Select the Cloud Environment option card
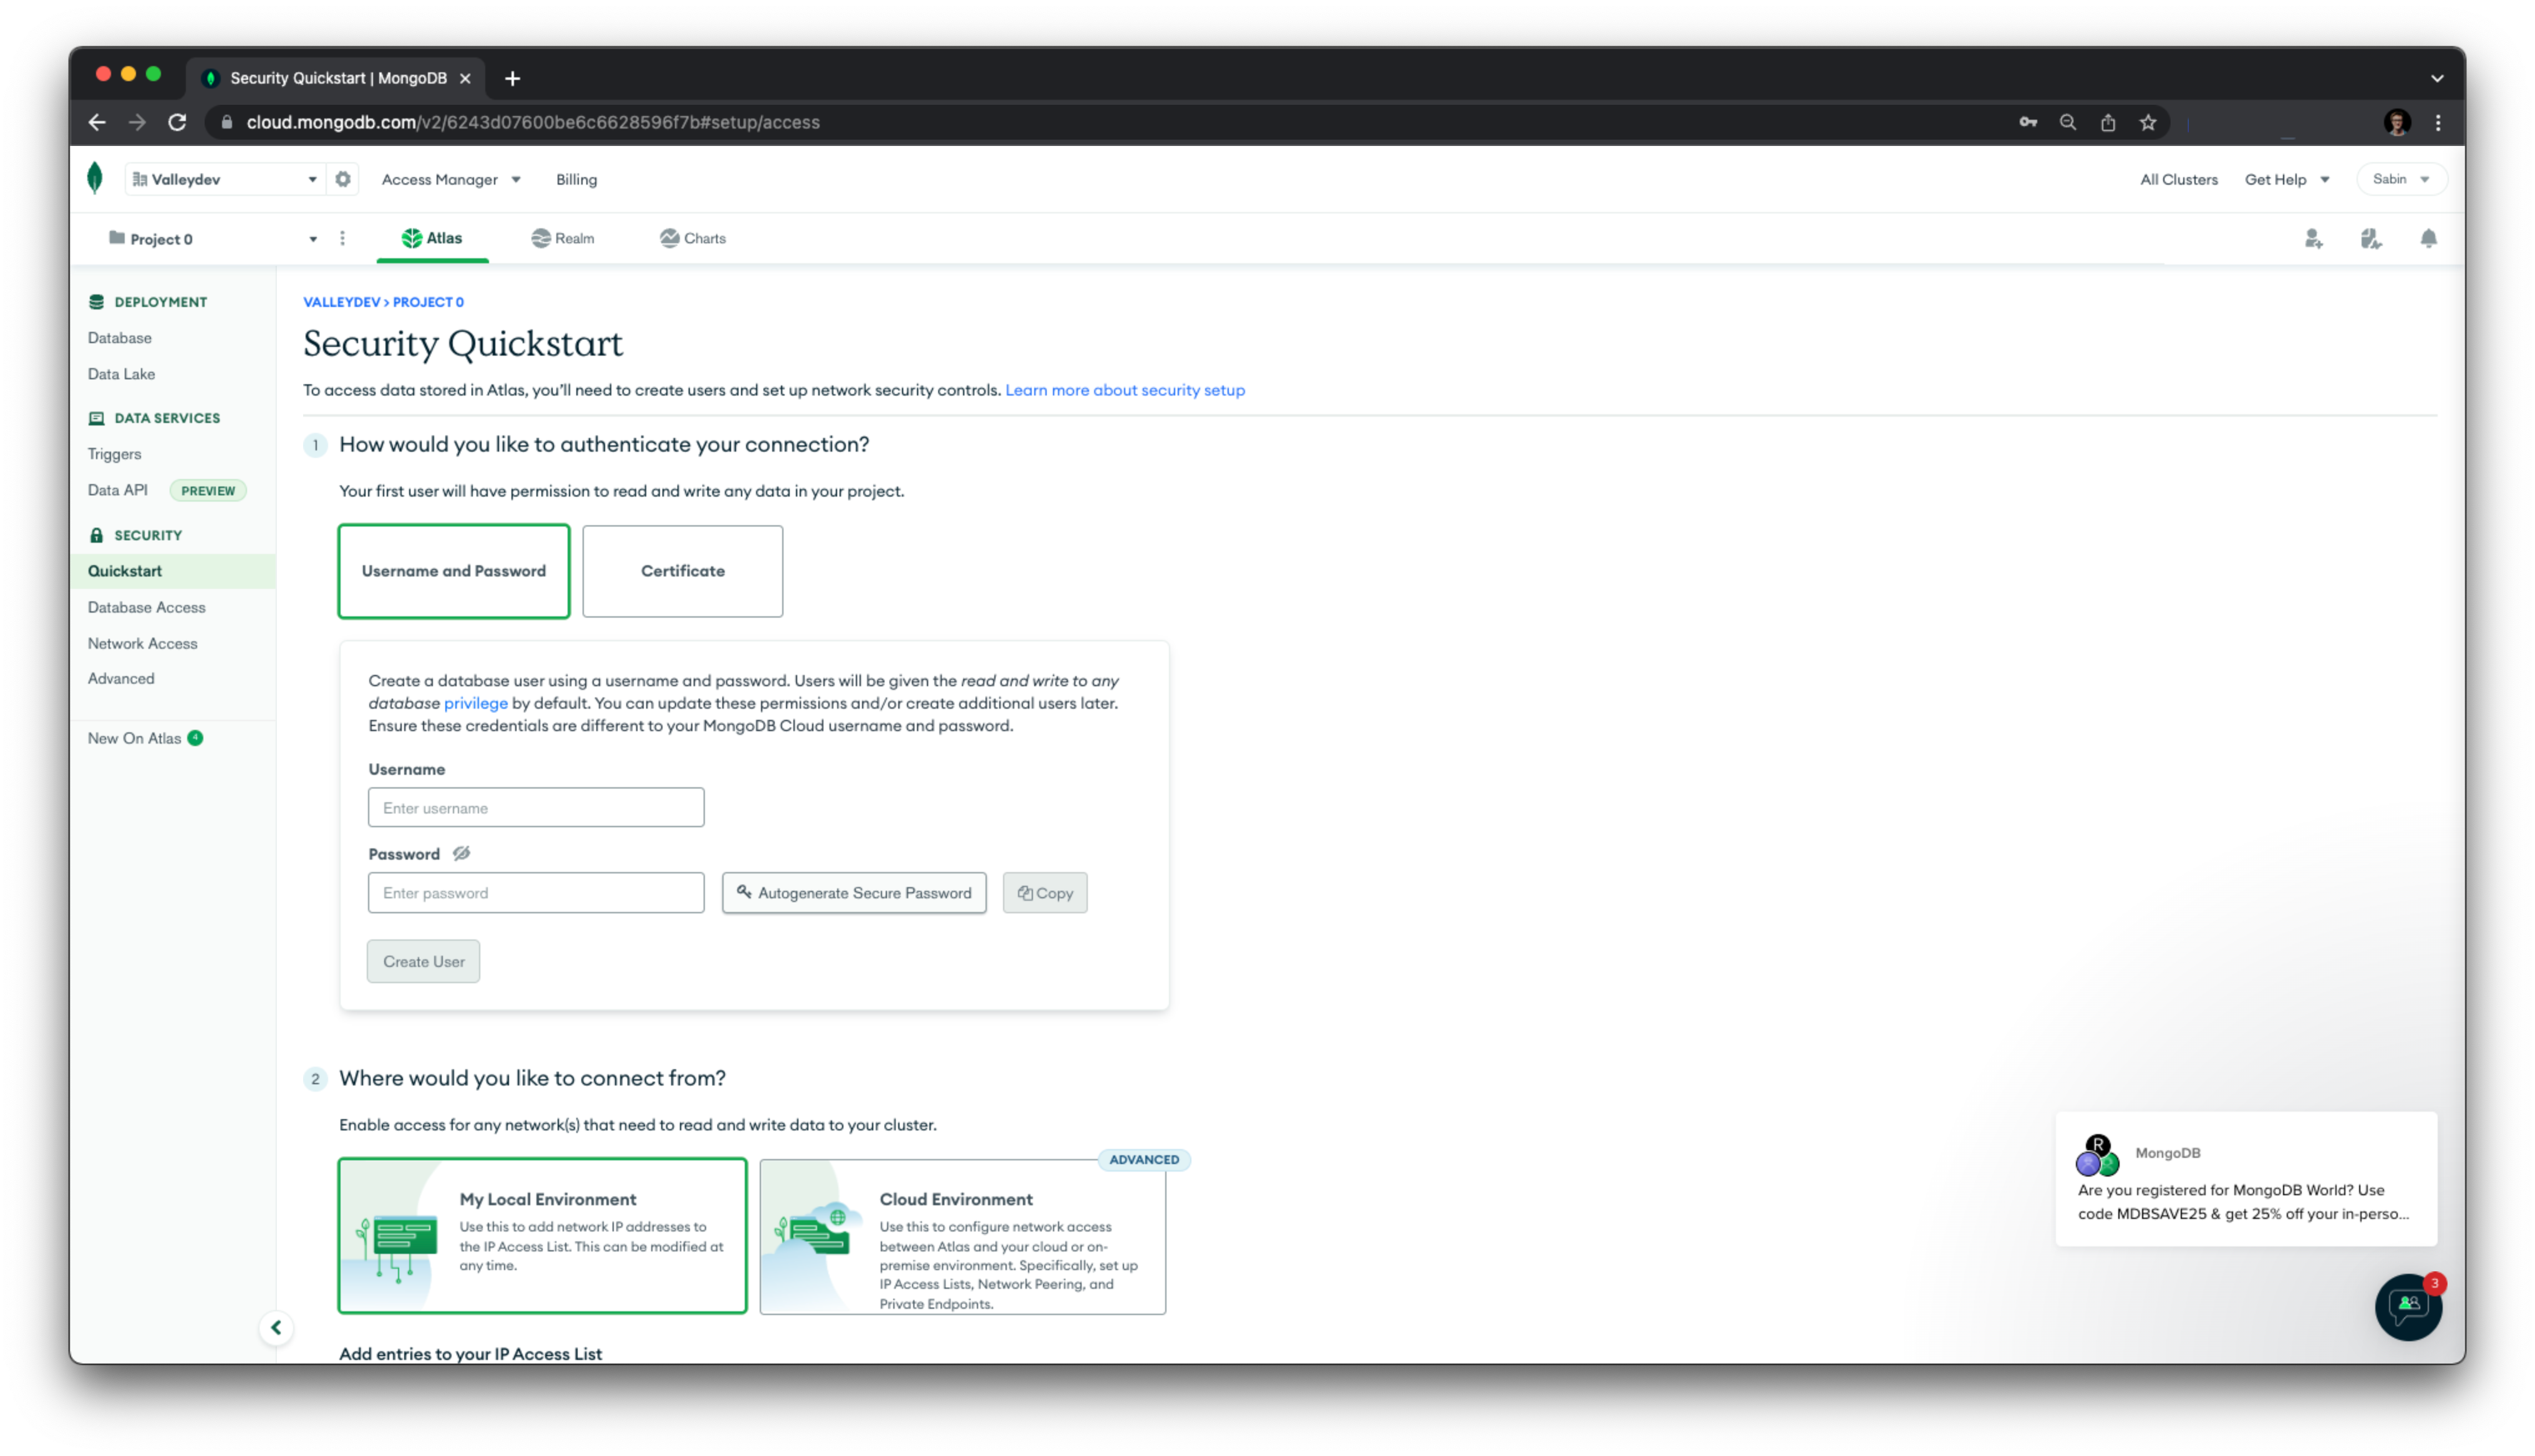Viewport: 2535px width, 1456px height. coord(962,1236)
